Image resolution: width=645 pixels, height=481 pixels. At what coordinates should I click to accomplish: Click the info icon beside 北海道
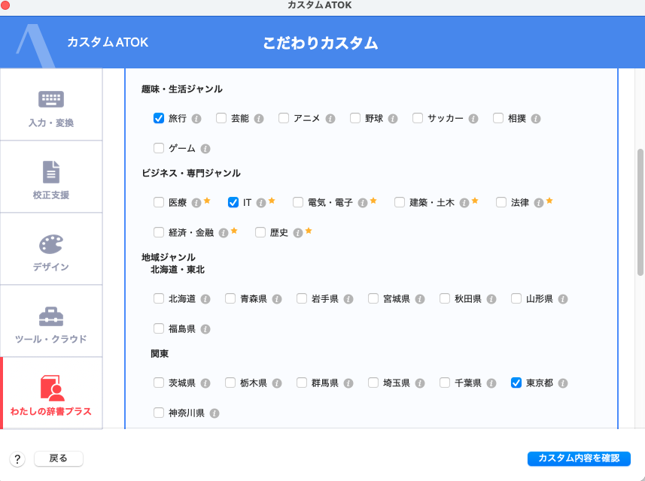coord(205,299)
